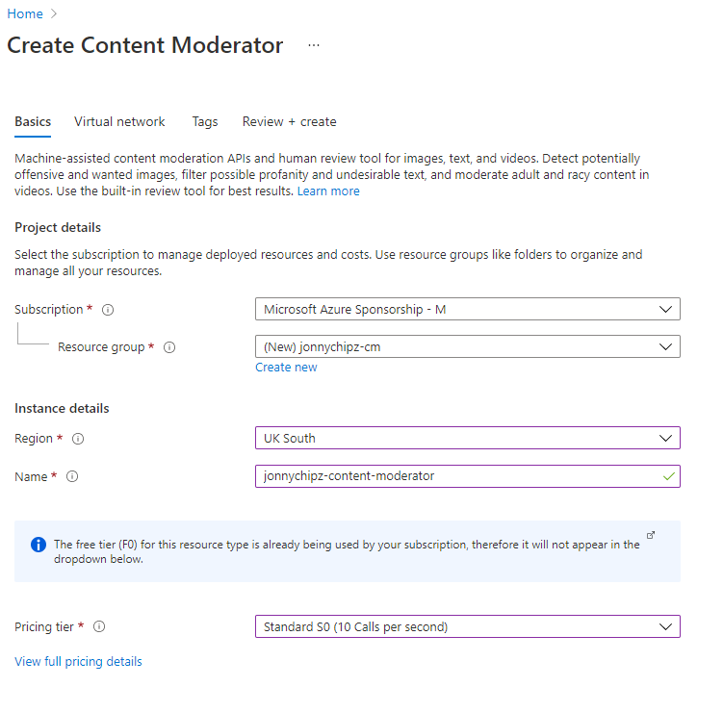Switch to the Virtual network tab

click(x=119, y=122)
